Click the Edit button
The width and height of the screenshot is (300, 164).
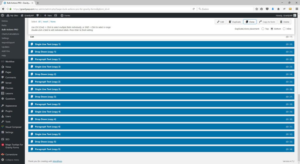click(220, 22)
